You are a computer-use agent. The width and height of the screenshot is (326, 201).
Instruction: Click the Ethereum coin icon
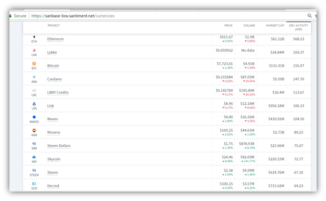click(x=34, y=37)
